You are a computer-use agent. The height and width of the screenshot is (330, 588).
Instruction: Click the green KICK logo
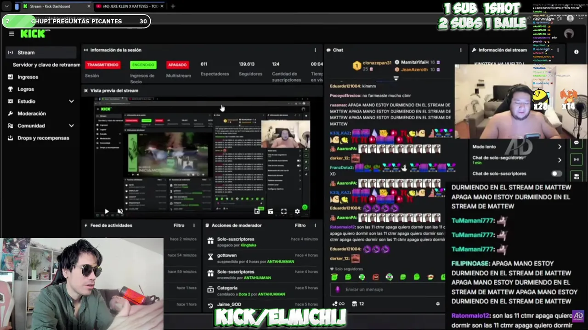tap(32, 33)
